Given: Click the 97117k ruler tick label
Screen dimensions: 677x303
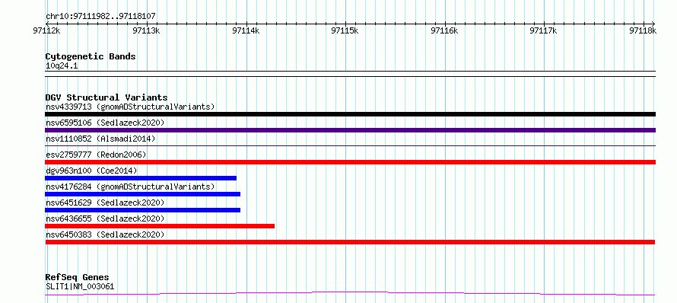Looking at the screenshot, I should [544, 30].
